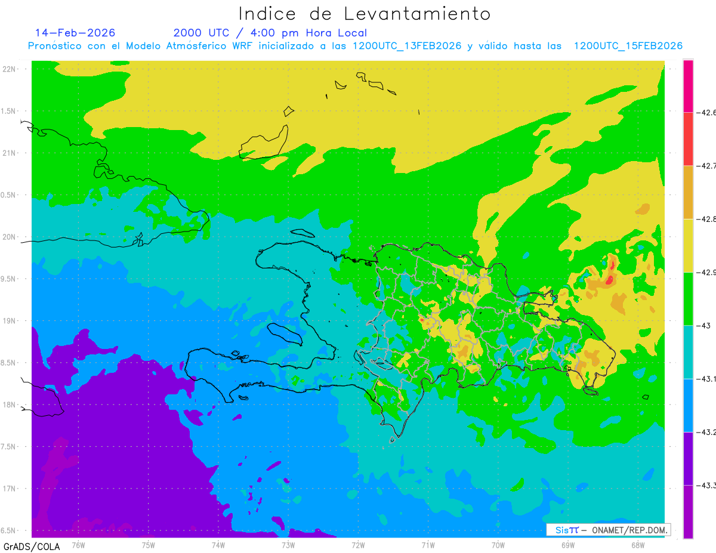Click the "SisTT - ONAMET/REP.DOM." credit box
716x553 pixels.
point(609,530)
